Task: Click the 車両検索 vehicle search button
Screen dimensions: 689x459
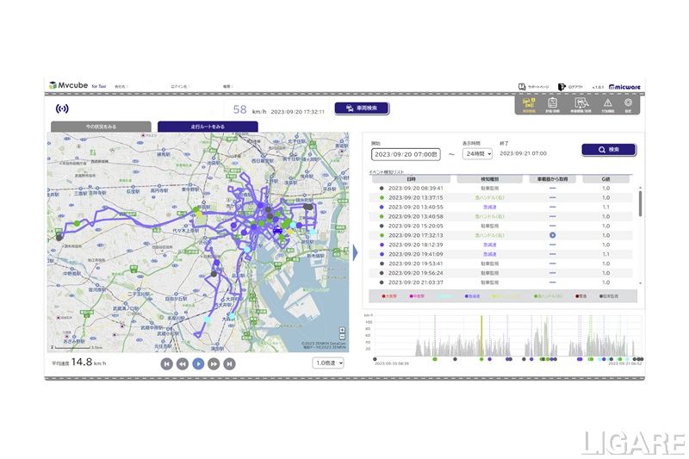Action: click(x=362, y=109)
